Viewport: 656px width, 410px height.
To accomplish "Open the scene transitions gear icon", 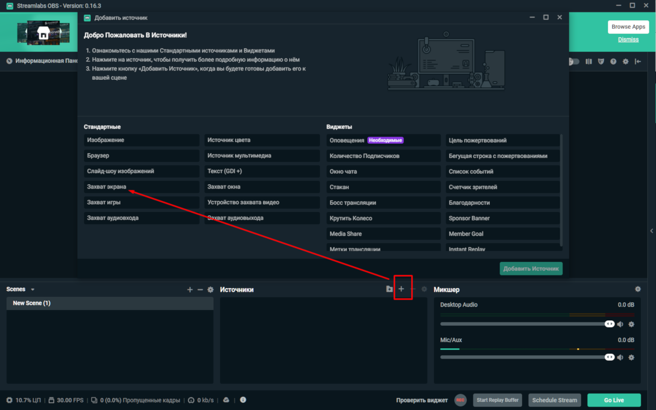I will click(210, 290).
